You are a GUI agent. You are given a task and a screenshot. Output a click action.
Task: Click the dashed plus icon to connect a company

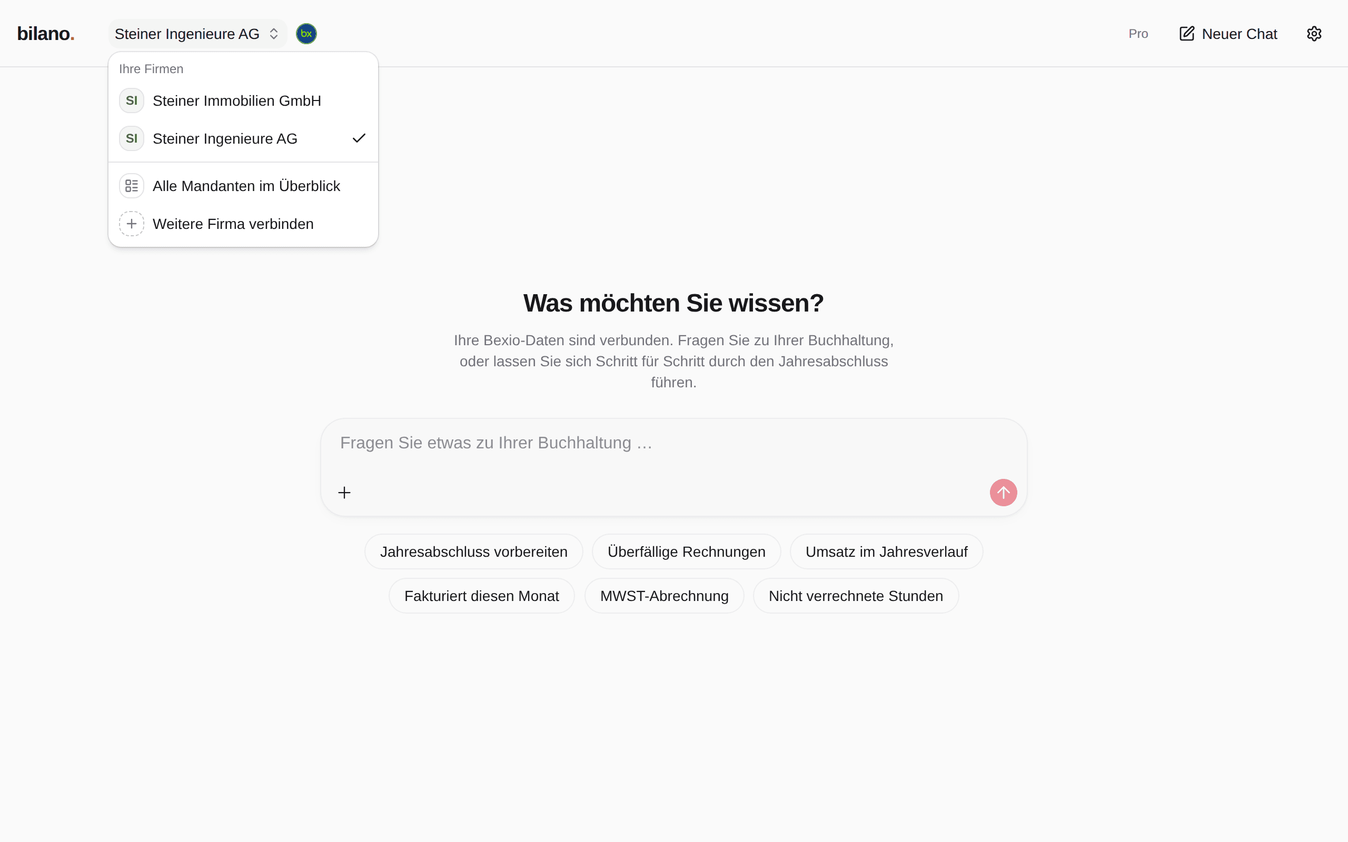coord(132,224)
